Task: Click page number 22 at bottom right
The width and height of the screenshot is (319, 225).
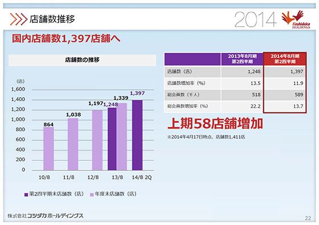Action: [308, 218]
